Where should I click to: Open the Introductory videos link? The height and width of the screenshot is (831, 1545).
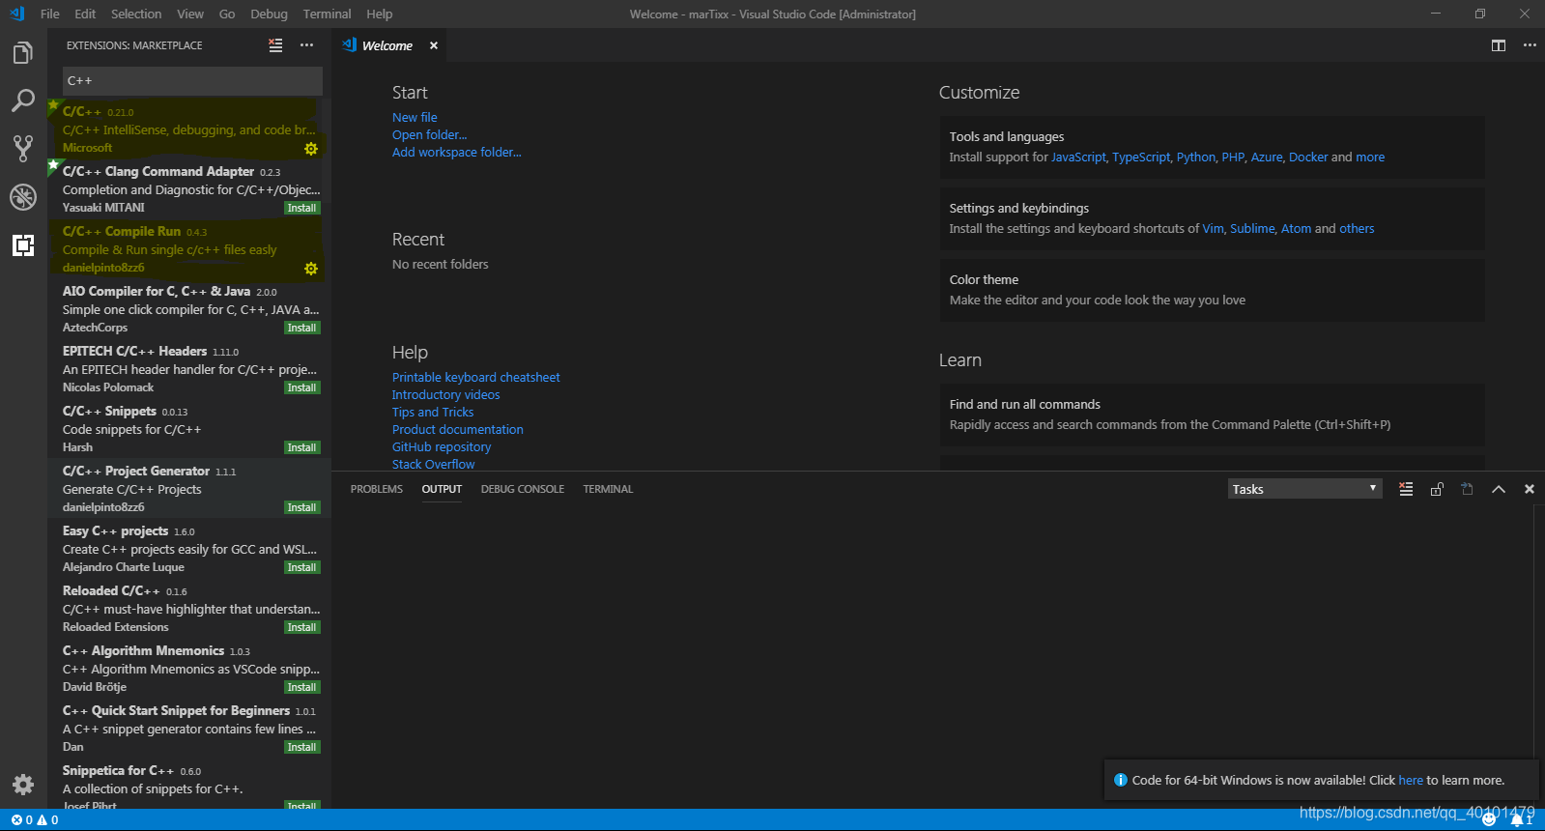tap(445, 394)
